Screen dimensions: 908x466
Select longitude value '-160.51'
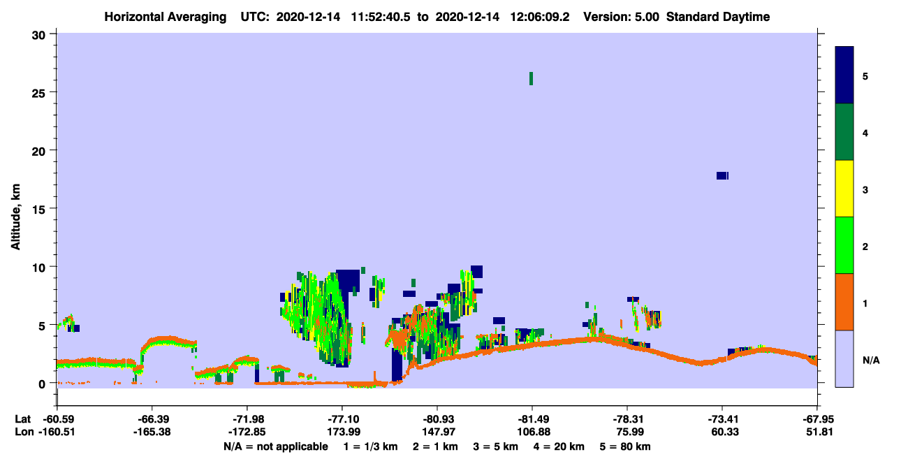click(x=57, y=432)
